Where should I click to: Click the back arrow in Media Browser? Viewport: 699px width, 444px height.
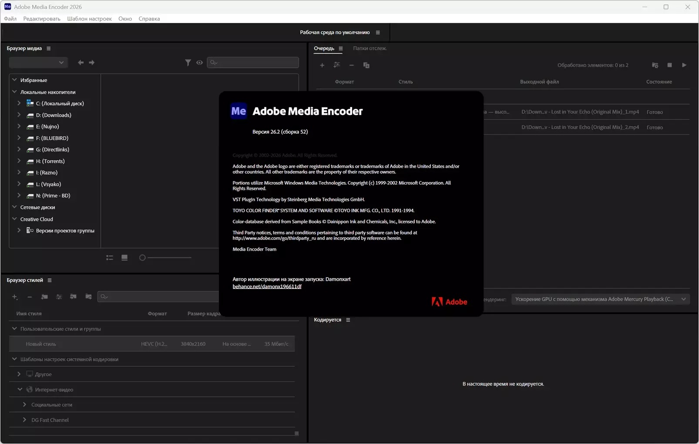point(81,63)
